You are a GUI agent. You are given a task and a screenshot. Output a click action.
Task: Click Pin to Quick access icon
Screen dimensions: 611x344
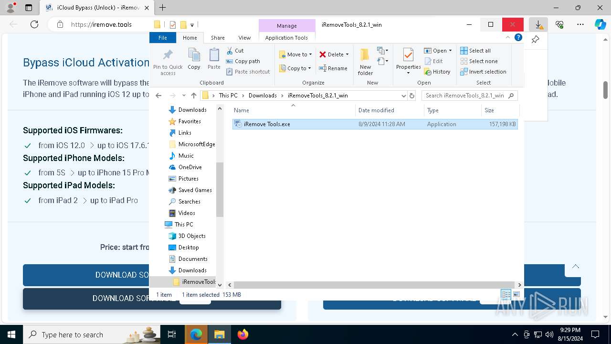tap(168, 61)
